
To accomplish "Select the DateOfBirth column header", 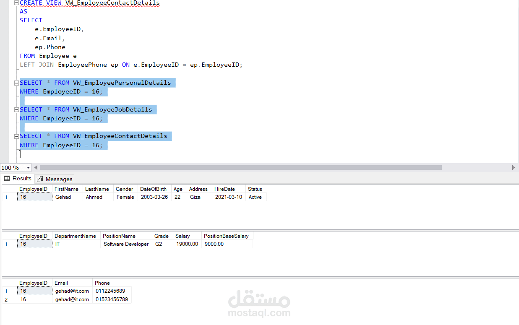I will 155,189.
